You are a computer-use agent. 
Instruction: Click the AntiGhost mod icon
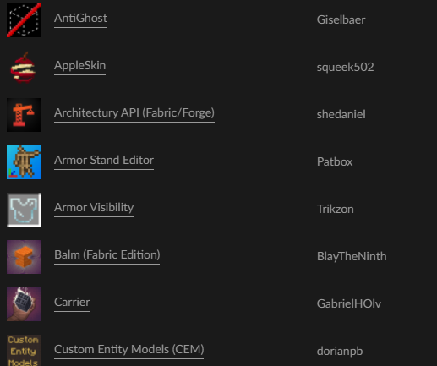click(x=24, y=20)
